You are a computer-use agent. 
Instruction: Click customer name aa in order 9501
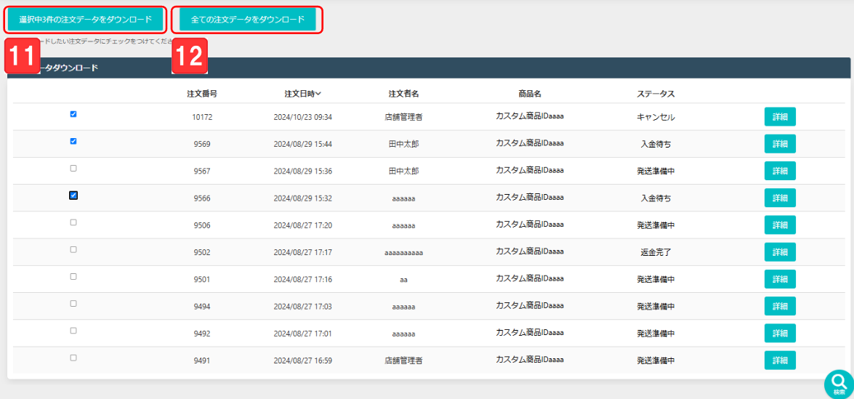pos(403,280)
